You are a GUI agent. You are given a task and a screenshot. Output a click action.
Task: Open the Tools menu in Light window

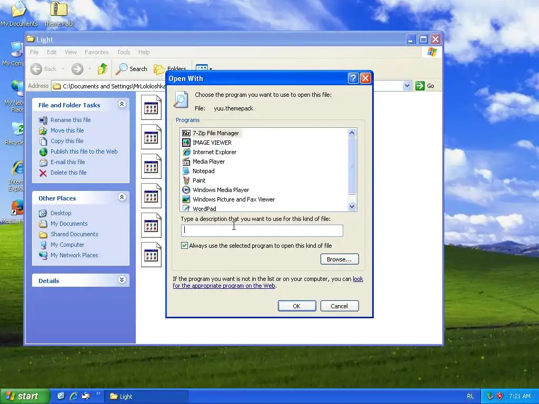pos(123,52)
